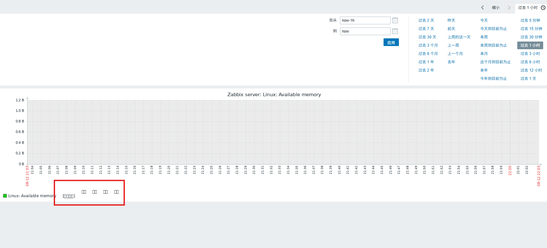The image size is (547, 248).
Task: Set range to 过去 6 小时
Action: click(530, 62)
